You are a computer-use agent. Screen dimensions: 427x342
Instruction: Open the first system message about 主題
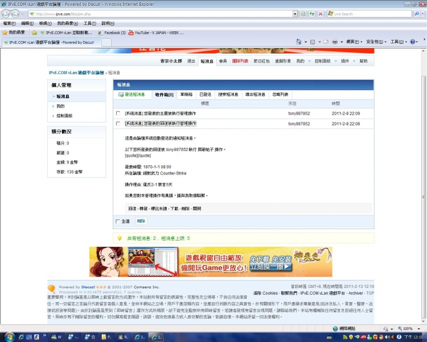(x=161, y=113)
